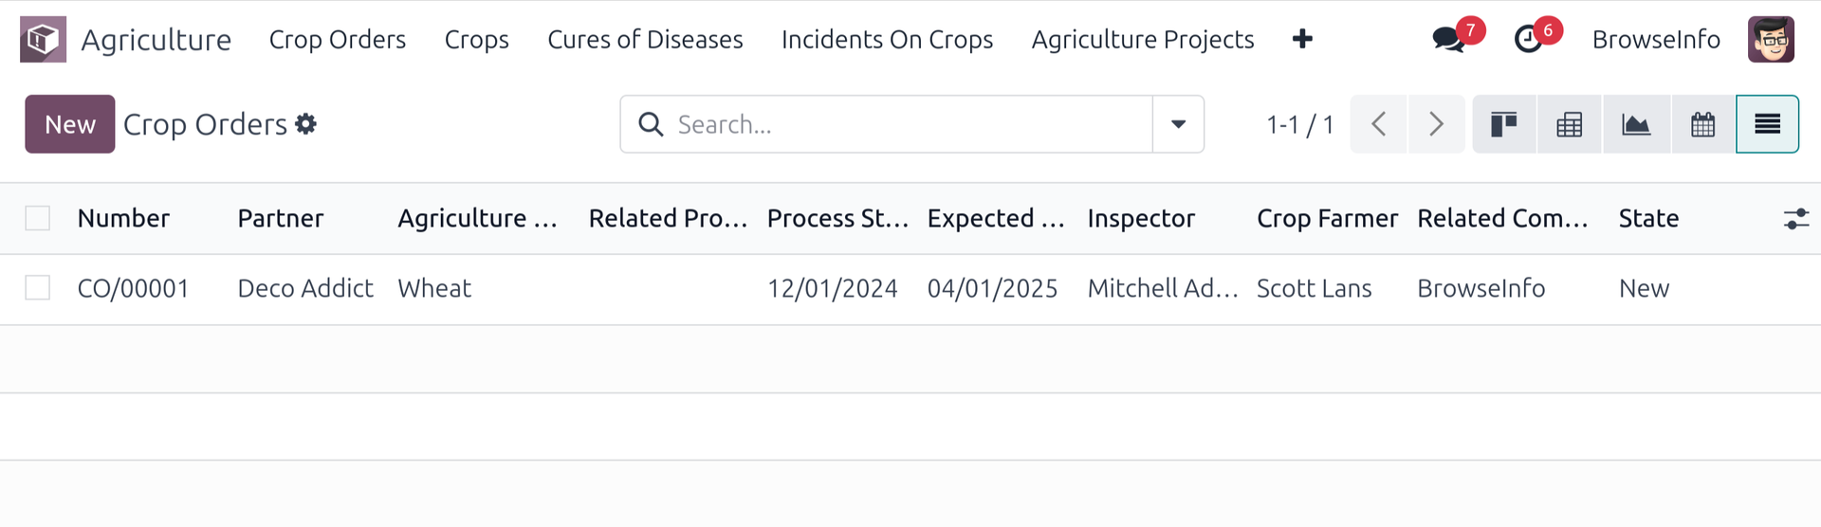Open the Crop Orders settings gear
Image resolution: width=1821 pixels, height=527 pixels.
[x=305, y=124]
